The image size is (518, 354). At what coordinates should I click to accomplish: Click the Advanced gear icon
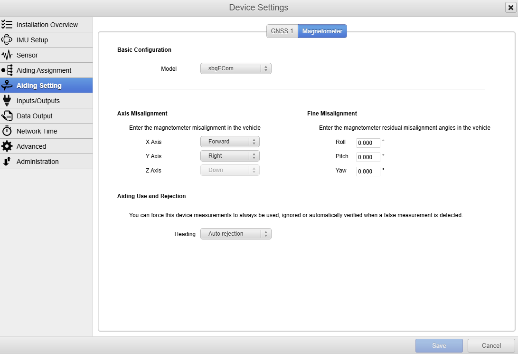[7, 146]
